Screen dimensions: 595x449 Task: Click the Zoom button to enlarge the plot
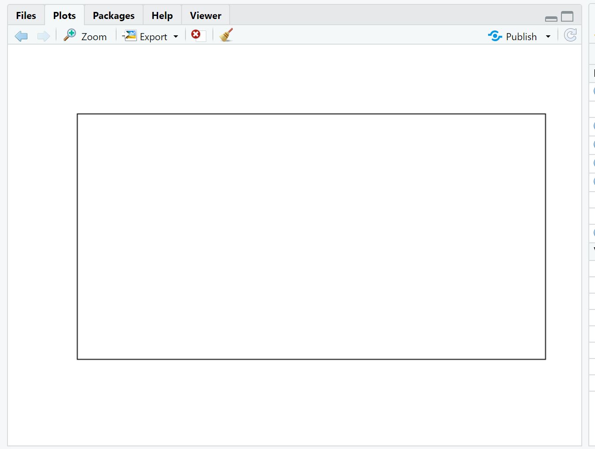[94, 37]
